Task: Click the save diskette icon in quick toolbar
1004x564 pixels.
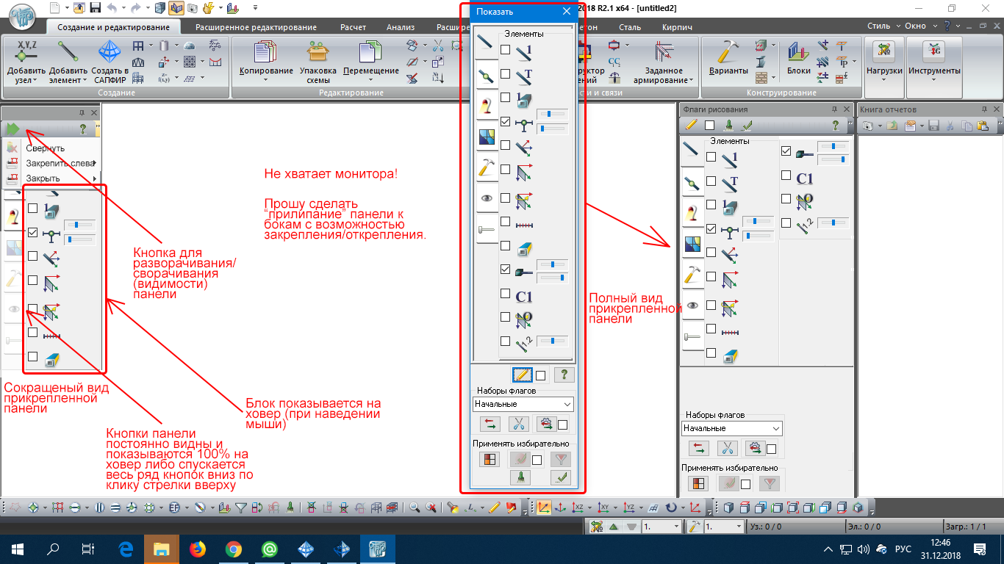Action: [95, 8]
